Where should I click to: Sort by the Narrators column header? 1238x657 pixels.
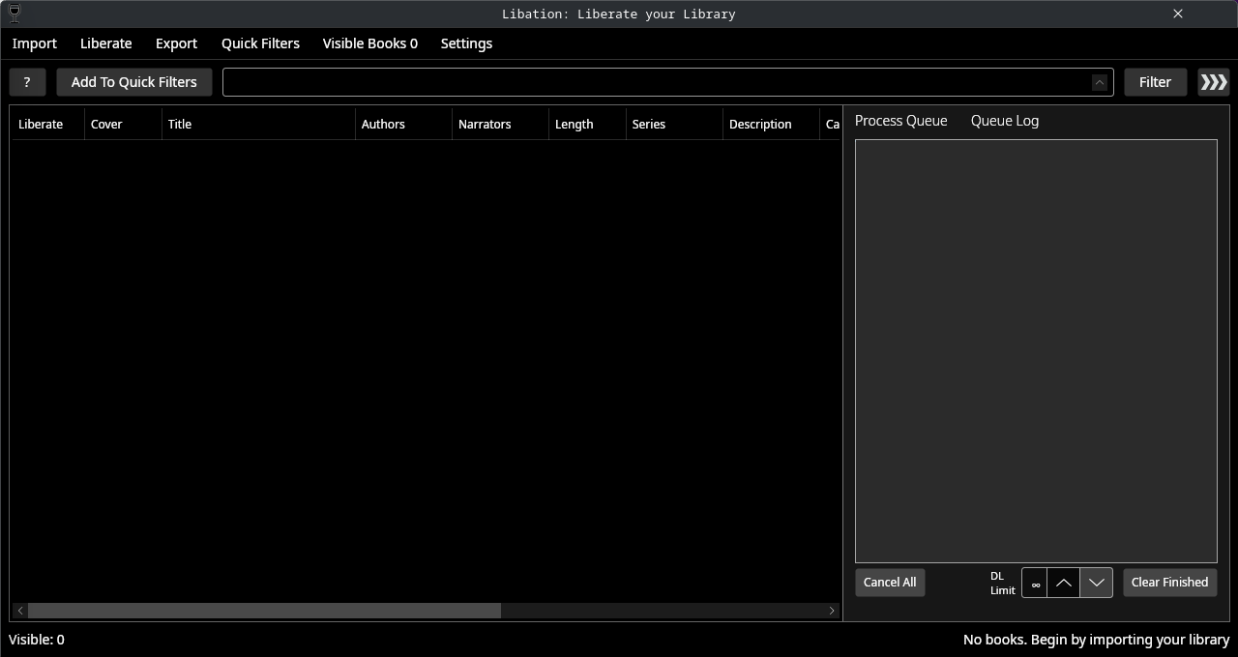[x=501, y=125]
